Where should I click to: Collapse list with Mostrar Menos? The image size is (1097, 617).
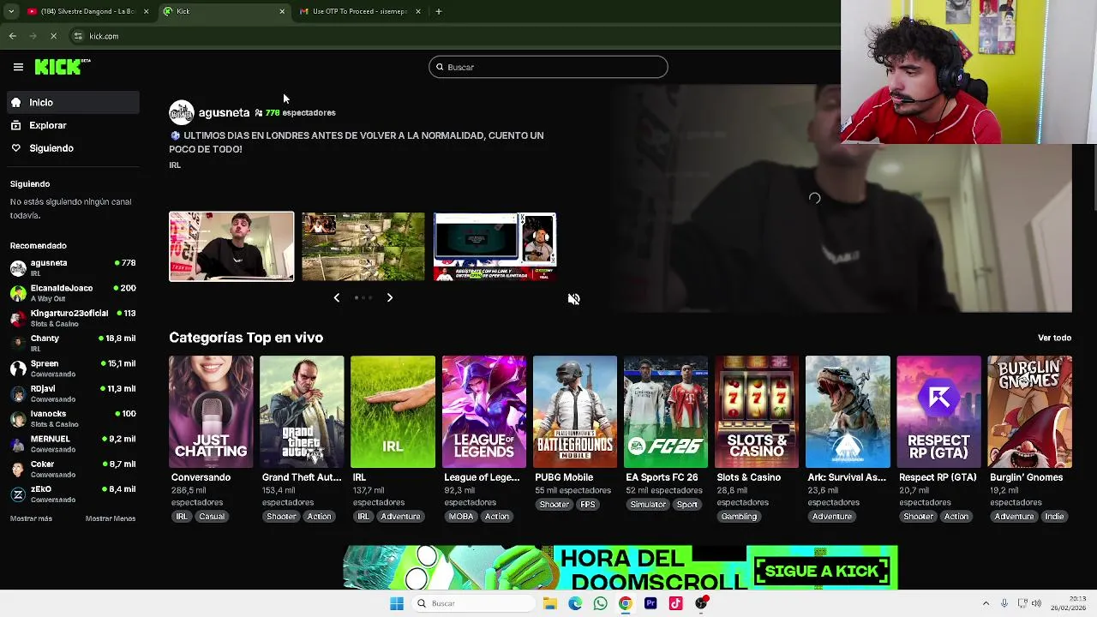point(111,518)
